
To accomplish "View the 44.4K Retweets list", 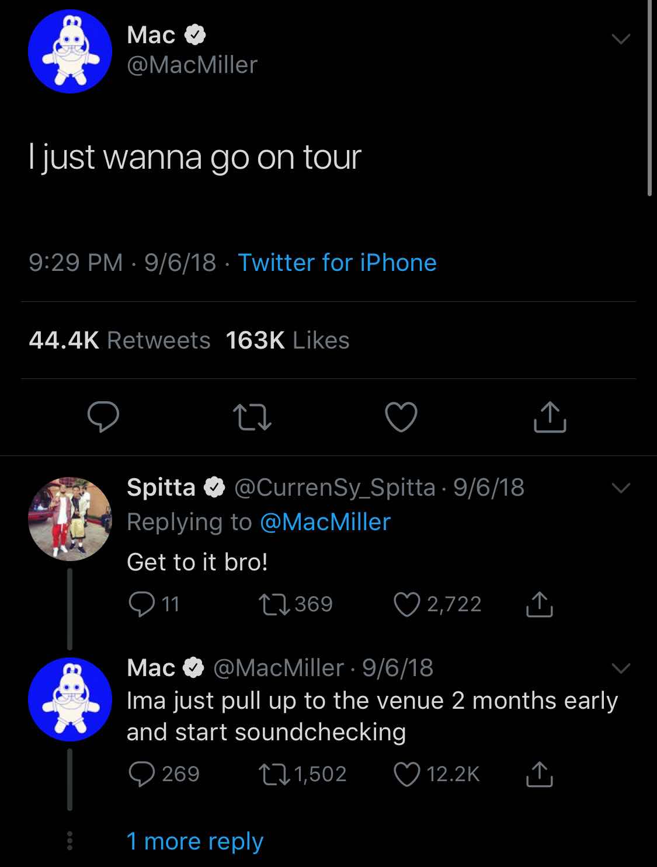I will coord(120,340).
